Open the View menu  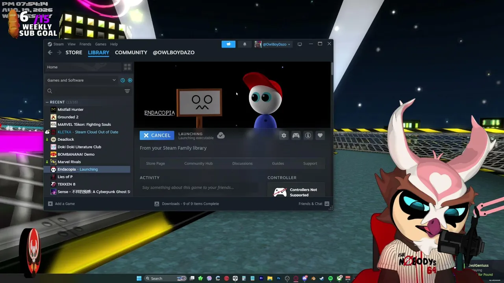pyautogui.click(x=71, y=44)
